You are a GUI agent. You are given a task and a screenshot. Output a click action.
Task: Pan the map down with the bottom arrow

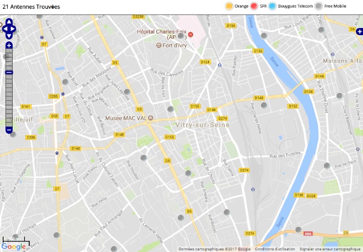click(x=9, y=36)
